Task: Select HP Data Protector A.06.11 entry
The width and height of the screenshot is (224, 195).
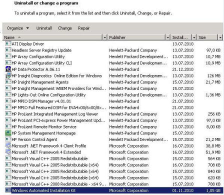Action: tap(35, 69)
